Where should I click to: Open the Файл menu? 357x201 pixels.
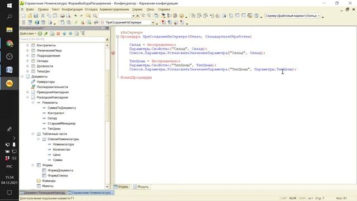pos(30,9)
